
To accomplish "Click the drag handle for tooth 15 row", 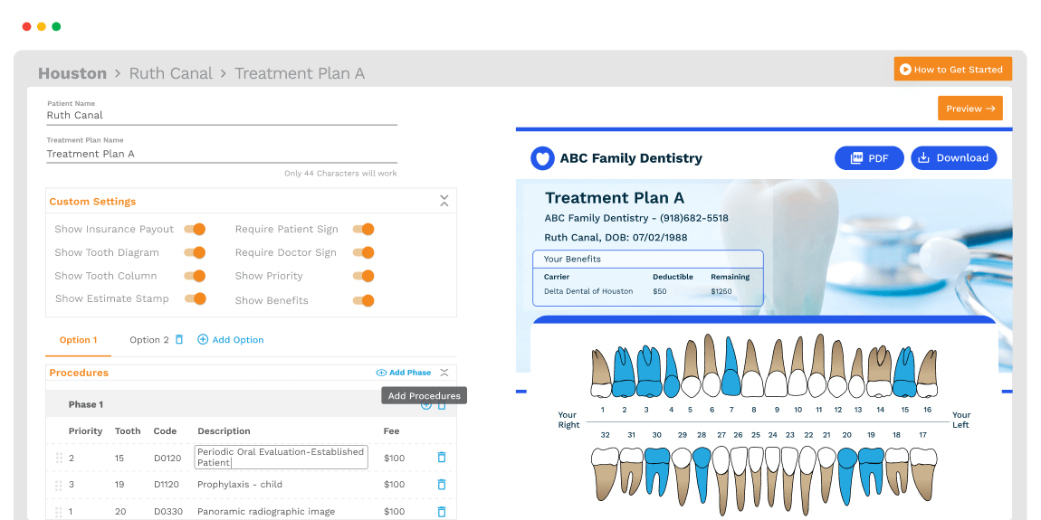I will coord(60,458).
